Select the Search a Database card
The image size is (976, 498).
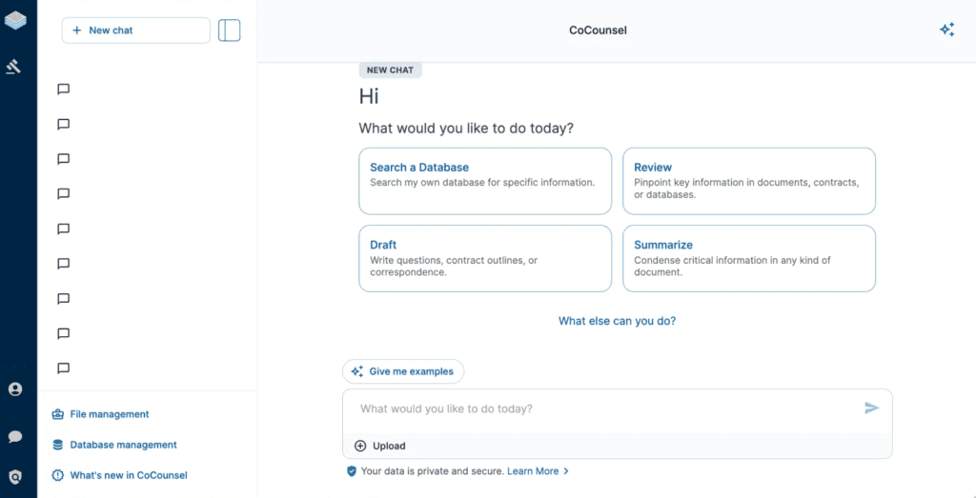pyautogui.click(x=485, y=181)
